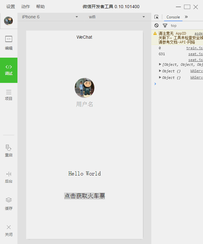Click the 重启 (Restart) sidebar icon

(9, 151)
